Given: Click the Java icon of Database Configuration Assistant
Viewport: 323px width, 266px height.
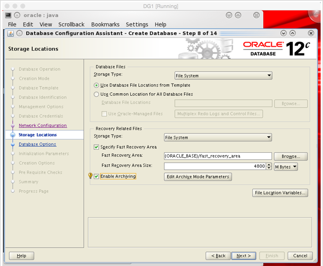Looking at the screenshot, I should (10, 33).
